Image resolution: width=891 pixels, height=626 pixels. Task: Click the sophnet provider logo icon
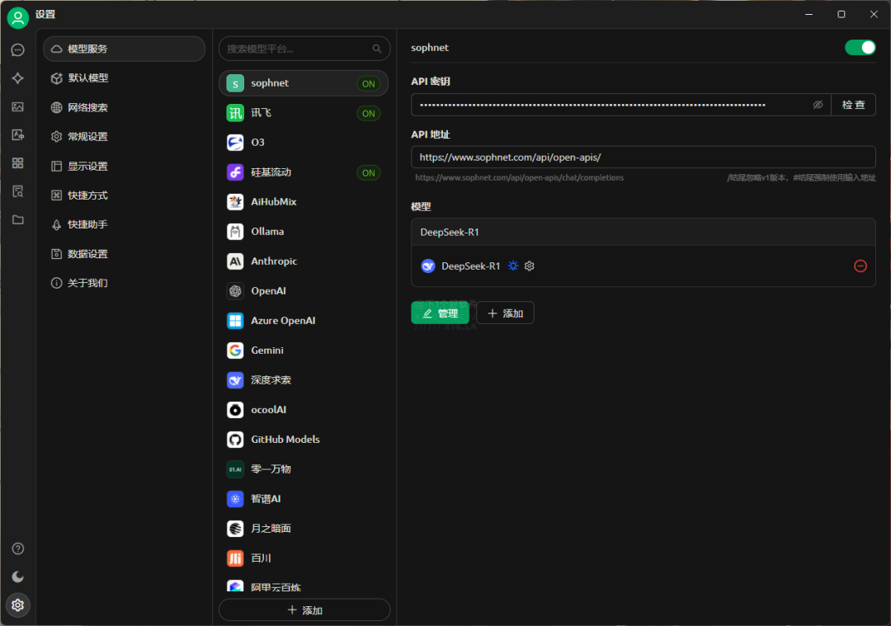pyautogui.click(x=235, y=83)
